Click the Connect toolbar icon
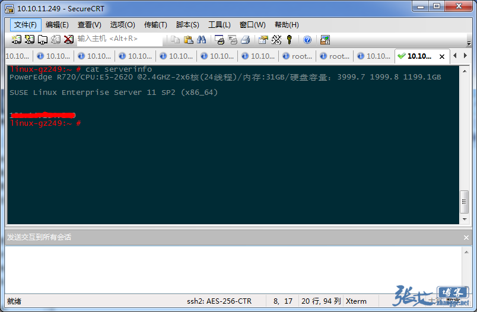Viewport: 477px width, 312px height. pos(16,40)
